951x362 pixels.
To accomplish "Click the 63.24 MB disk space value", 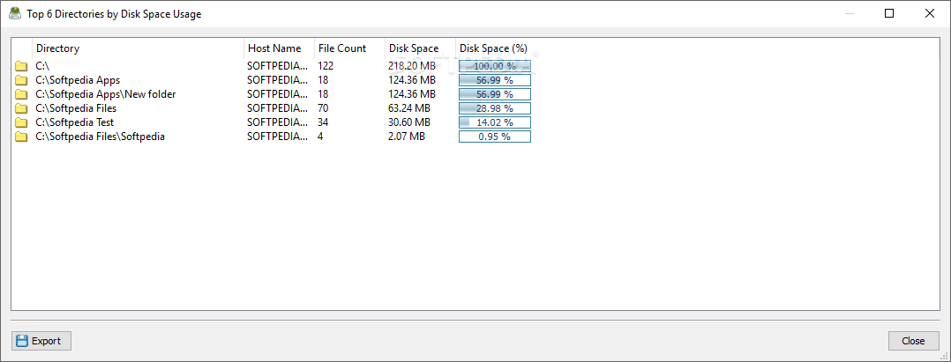I will click(x=409, y=108).
